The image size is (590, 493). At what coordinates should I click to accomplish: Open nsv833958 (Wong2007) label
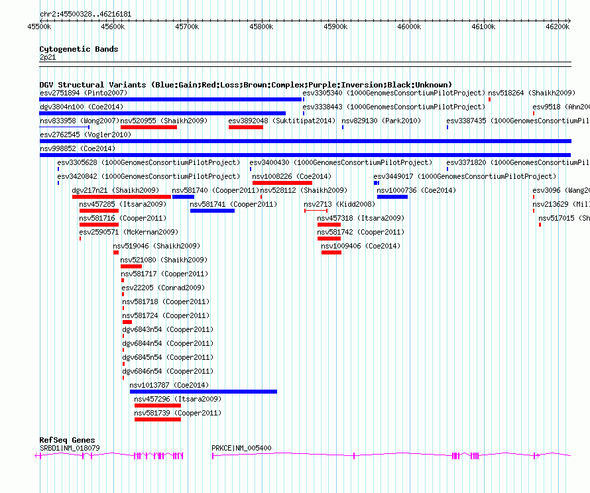coord(79,121)
